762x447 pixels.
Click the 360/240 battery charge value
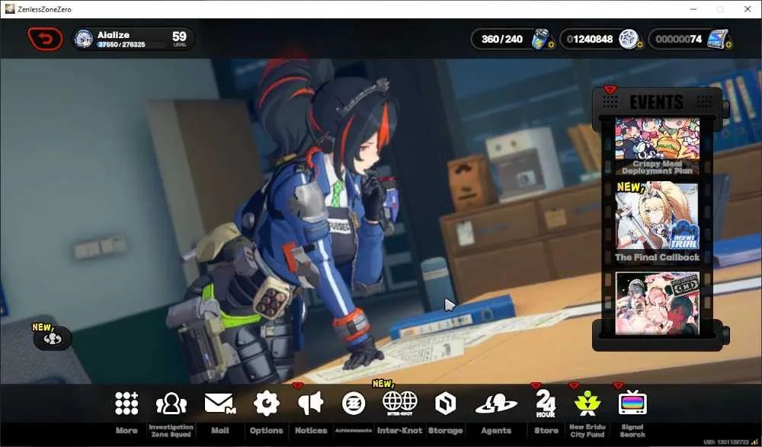tap(502, 39)
